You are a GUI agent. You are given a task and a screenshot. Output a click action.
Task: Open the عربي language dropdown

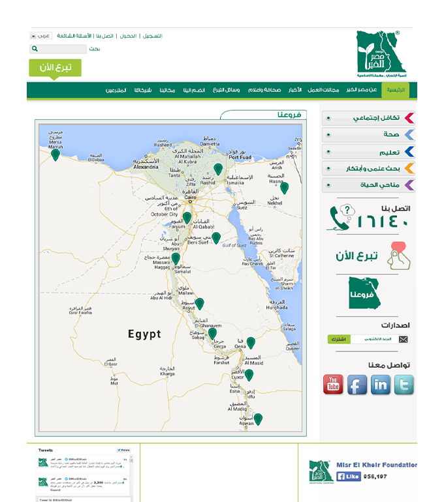click(40, 36)
